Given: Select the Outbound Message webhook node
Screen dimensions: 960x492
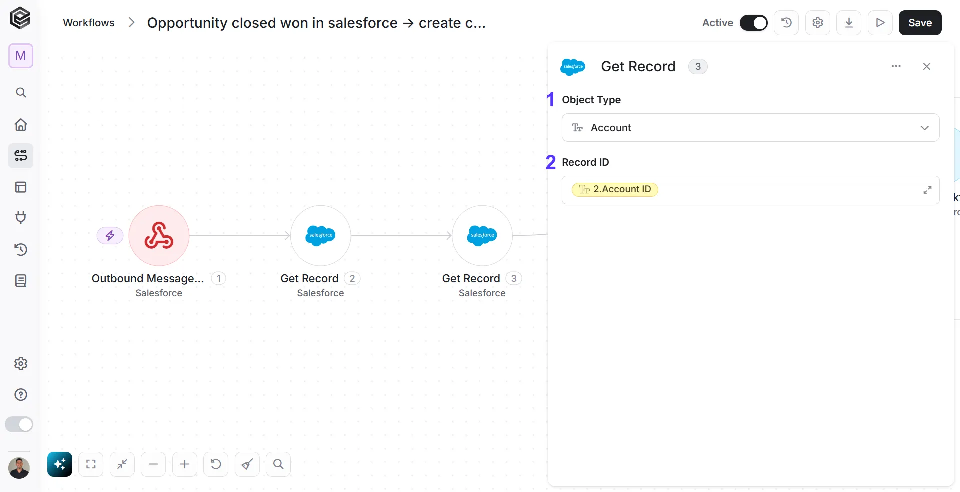Looking at the screenshot, I should coord(159,235).
